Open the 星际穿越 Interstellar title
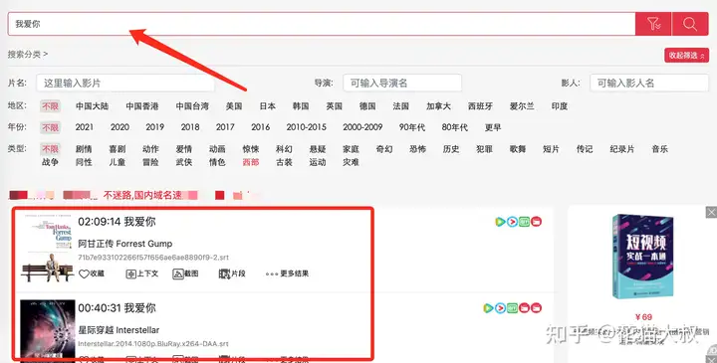 [x=119, y=330]
